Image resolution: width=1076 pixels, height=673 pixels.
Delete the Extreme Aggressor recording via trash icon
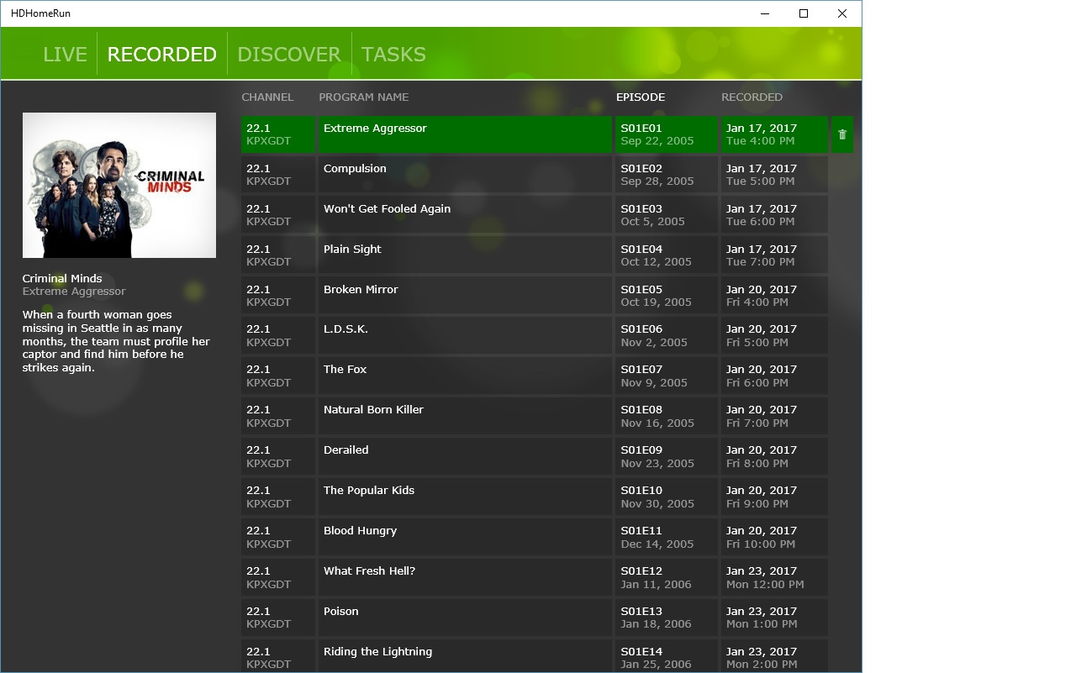pos(842,134)
